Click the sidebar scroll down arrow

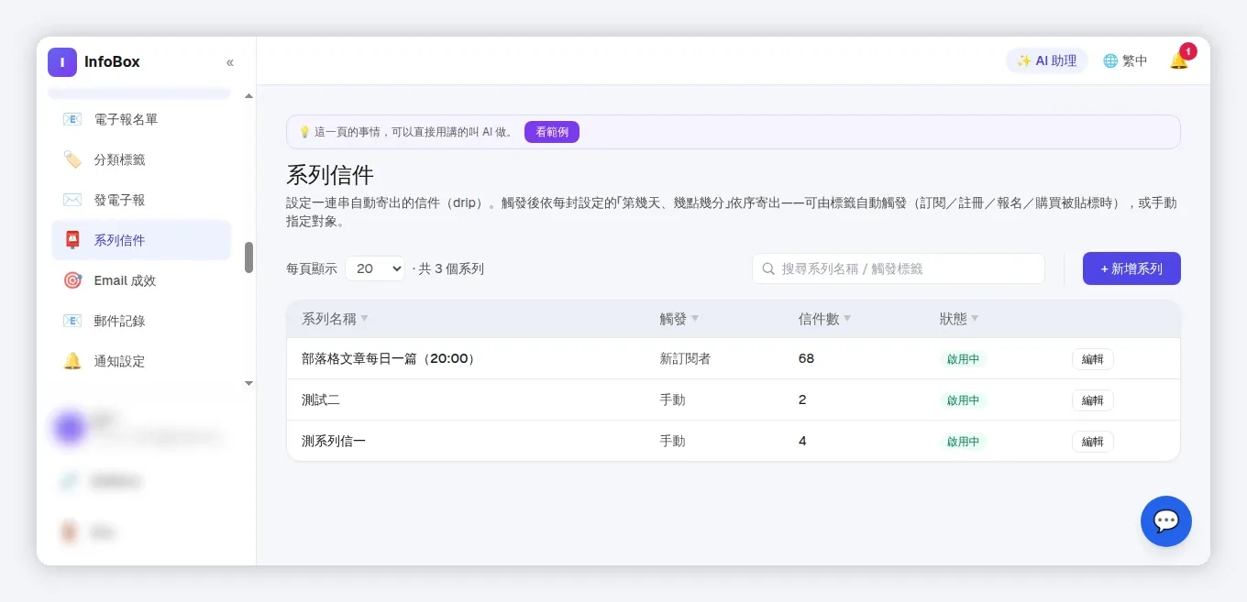pyautogui.click(x=248, y=383)
